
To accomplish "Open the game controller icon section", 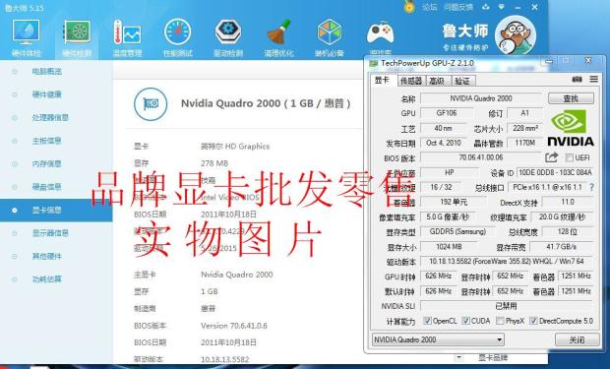I will (380, 38).
